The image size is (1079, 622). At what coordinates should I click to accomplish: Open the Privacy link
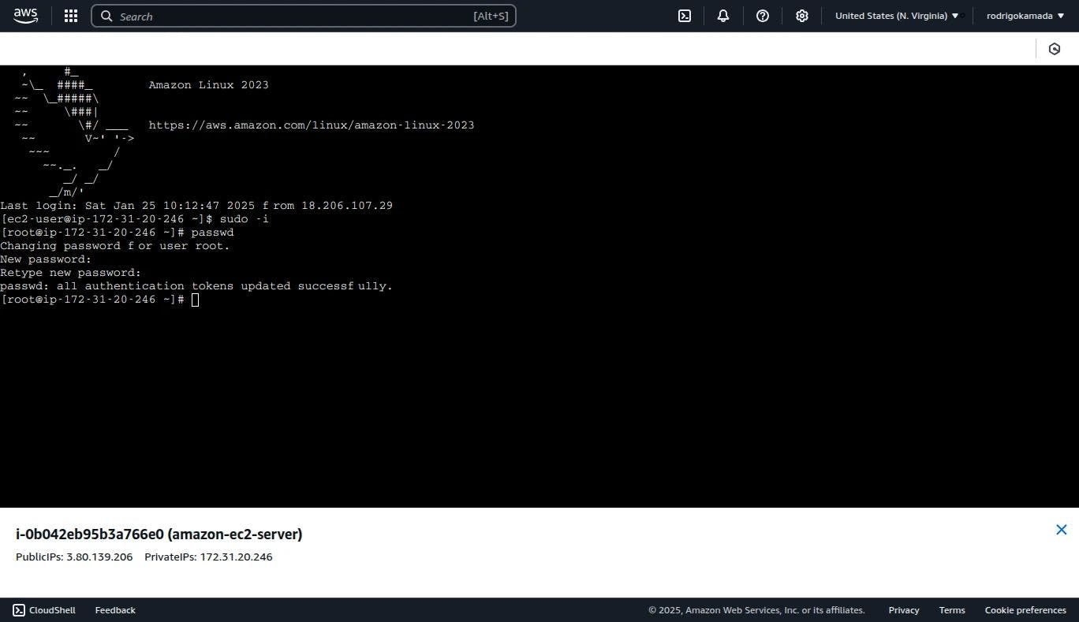tap(904, 610)
